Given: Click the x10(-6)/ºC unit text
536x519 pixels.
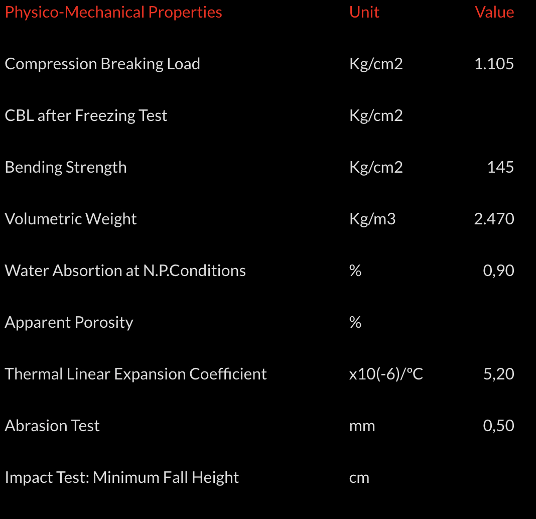Looking at the screenshot, I should click(x=386, y=374).
